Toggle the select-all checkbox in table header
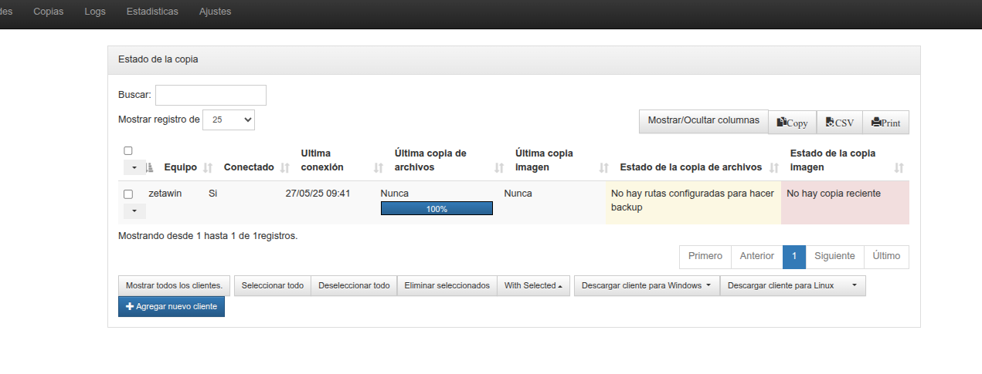 tap(128, 150)
